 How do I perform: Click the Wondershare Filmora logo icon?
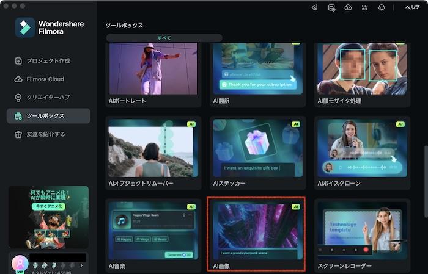[25, 27]
